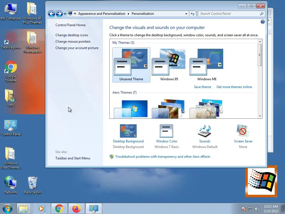Click the search magnifier icon
Image resolution: width=285 pixels, height=214 pixels.
point(262,14)
